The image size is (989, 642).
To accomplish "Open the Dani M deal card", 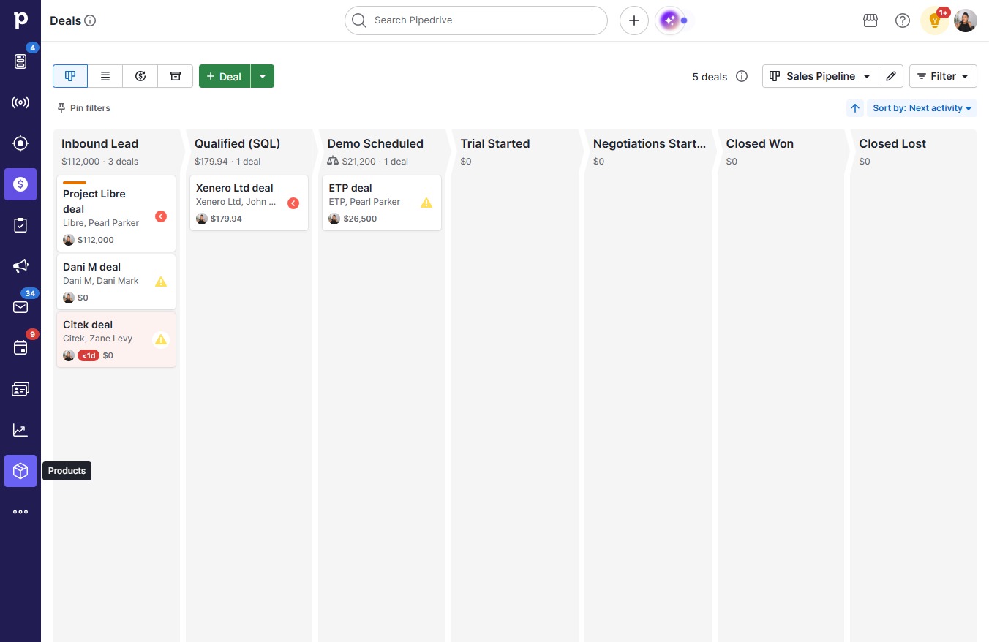I will pos(116,282).
